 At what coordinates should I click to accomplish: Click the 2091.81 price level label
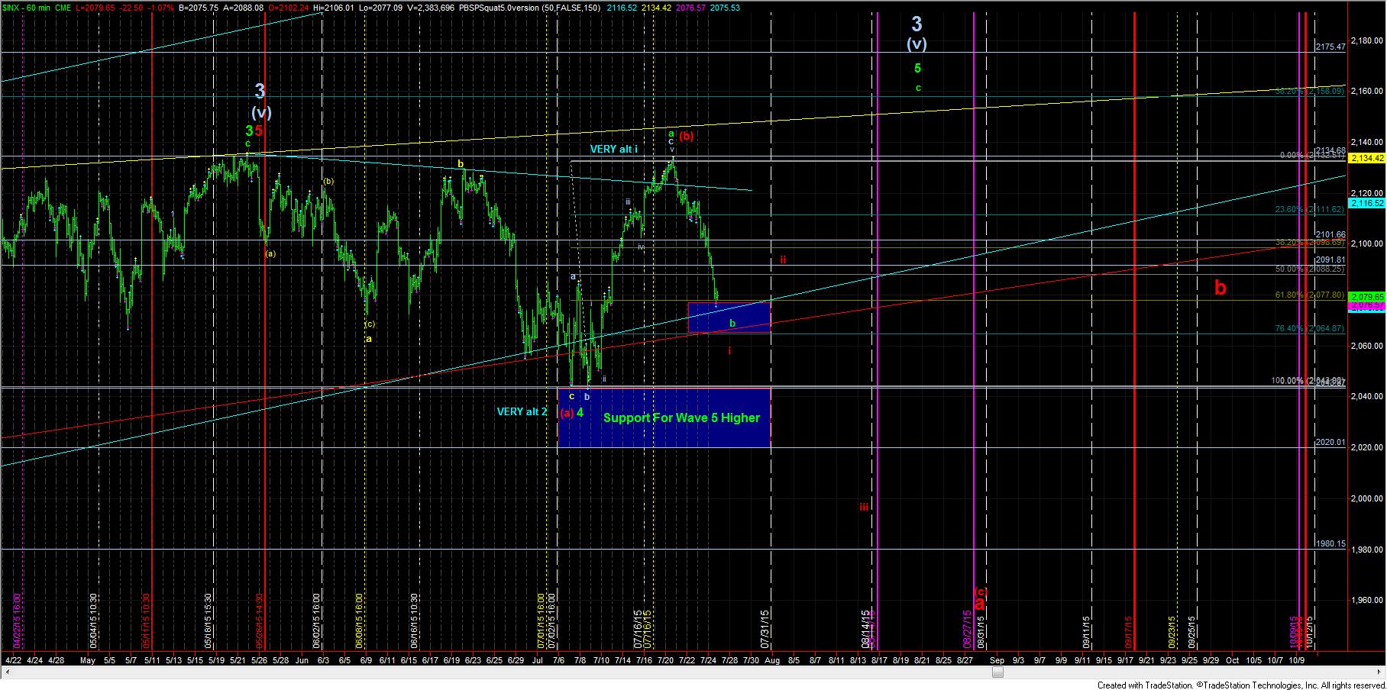[1330, 260]
